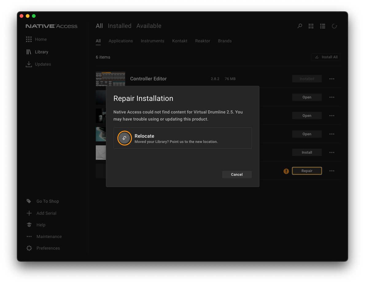Click the Native Access logo

(x=52, y=26)
